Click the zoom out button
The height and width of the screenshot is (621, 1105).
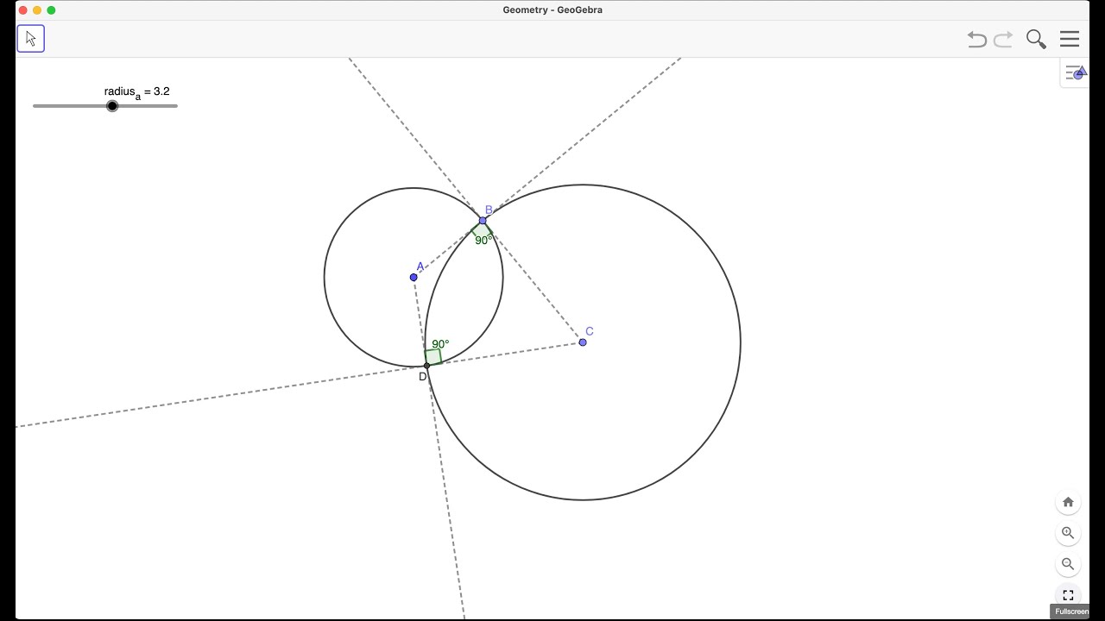coord(1068,564)
